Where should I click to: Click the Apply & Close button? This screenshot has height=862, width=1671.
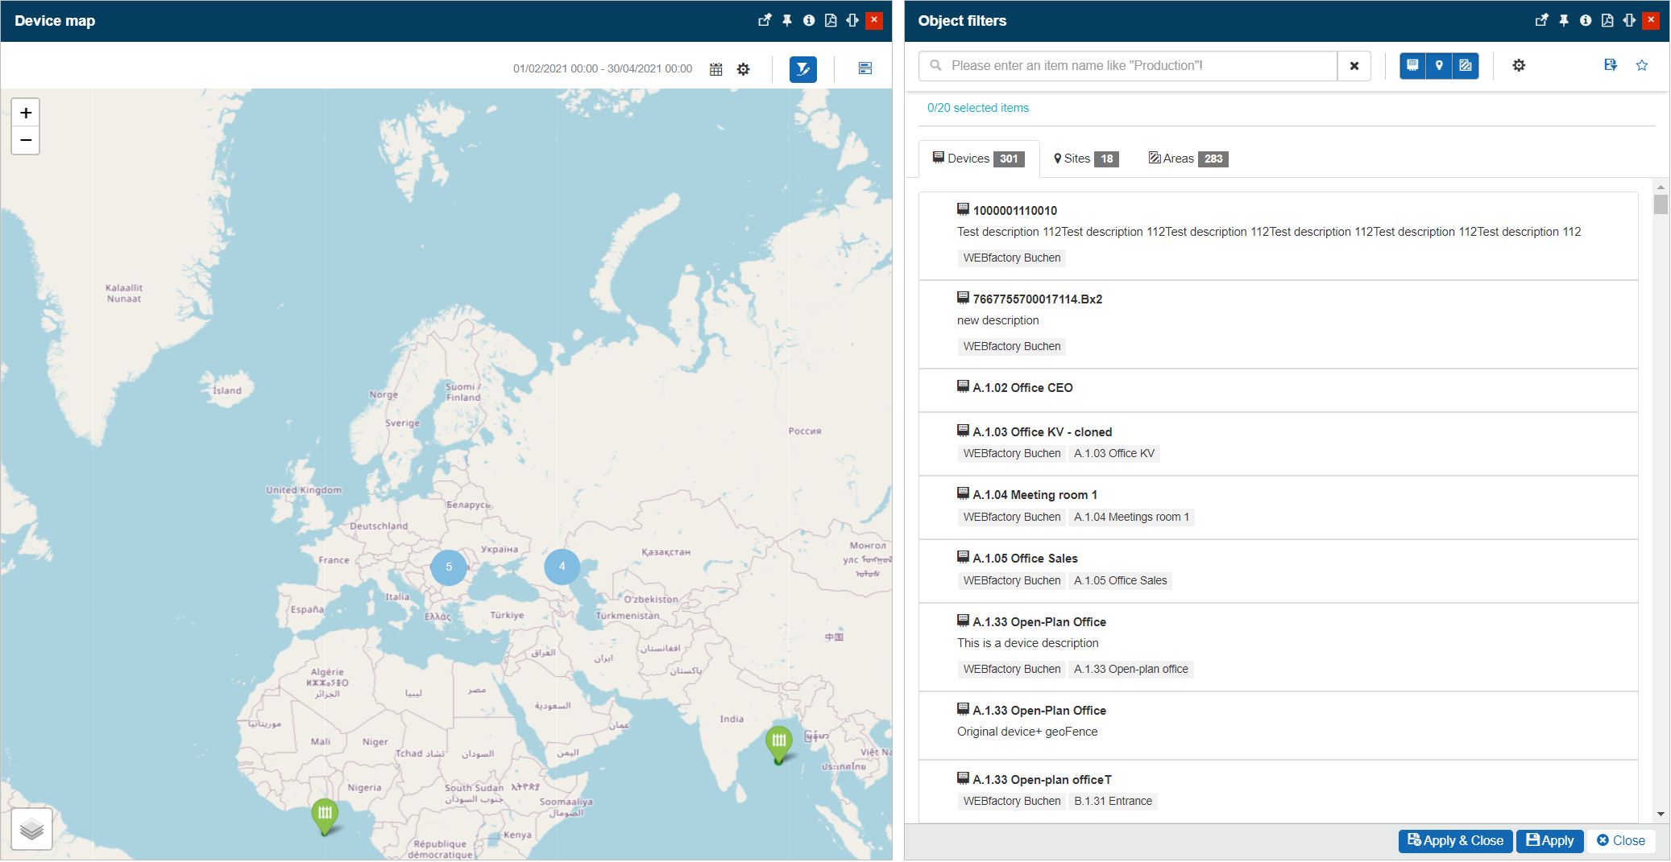tap(1455, 840)
